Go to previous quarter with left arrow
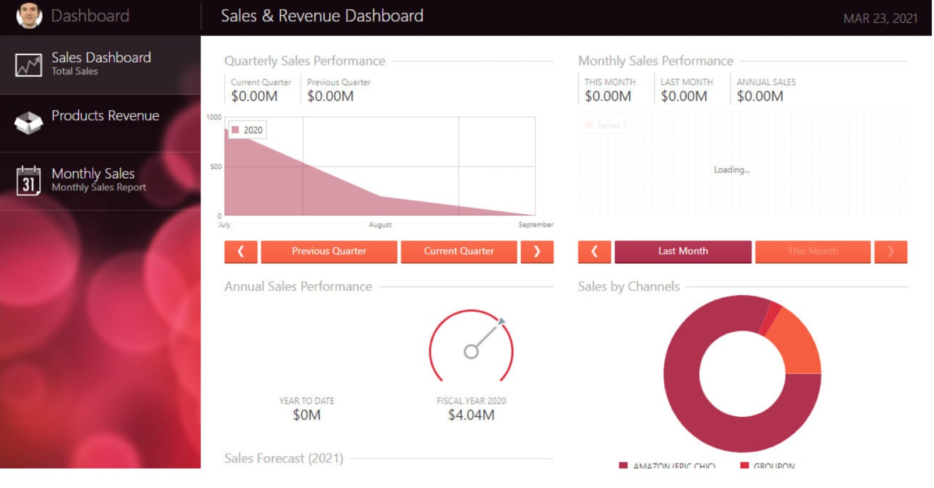 click(241, 252)
